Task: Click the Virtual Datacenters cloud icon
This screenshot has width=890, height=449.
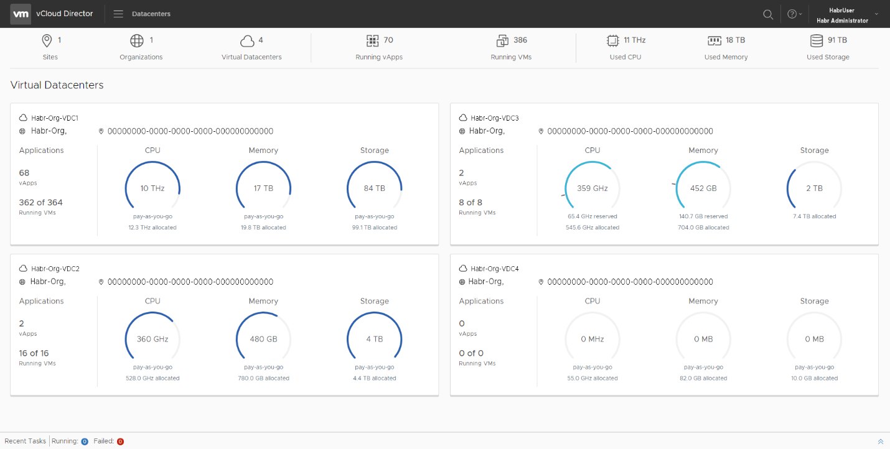Action: pos(247,41)
